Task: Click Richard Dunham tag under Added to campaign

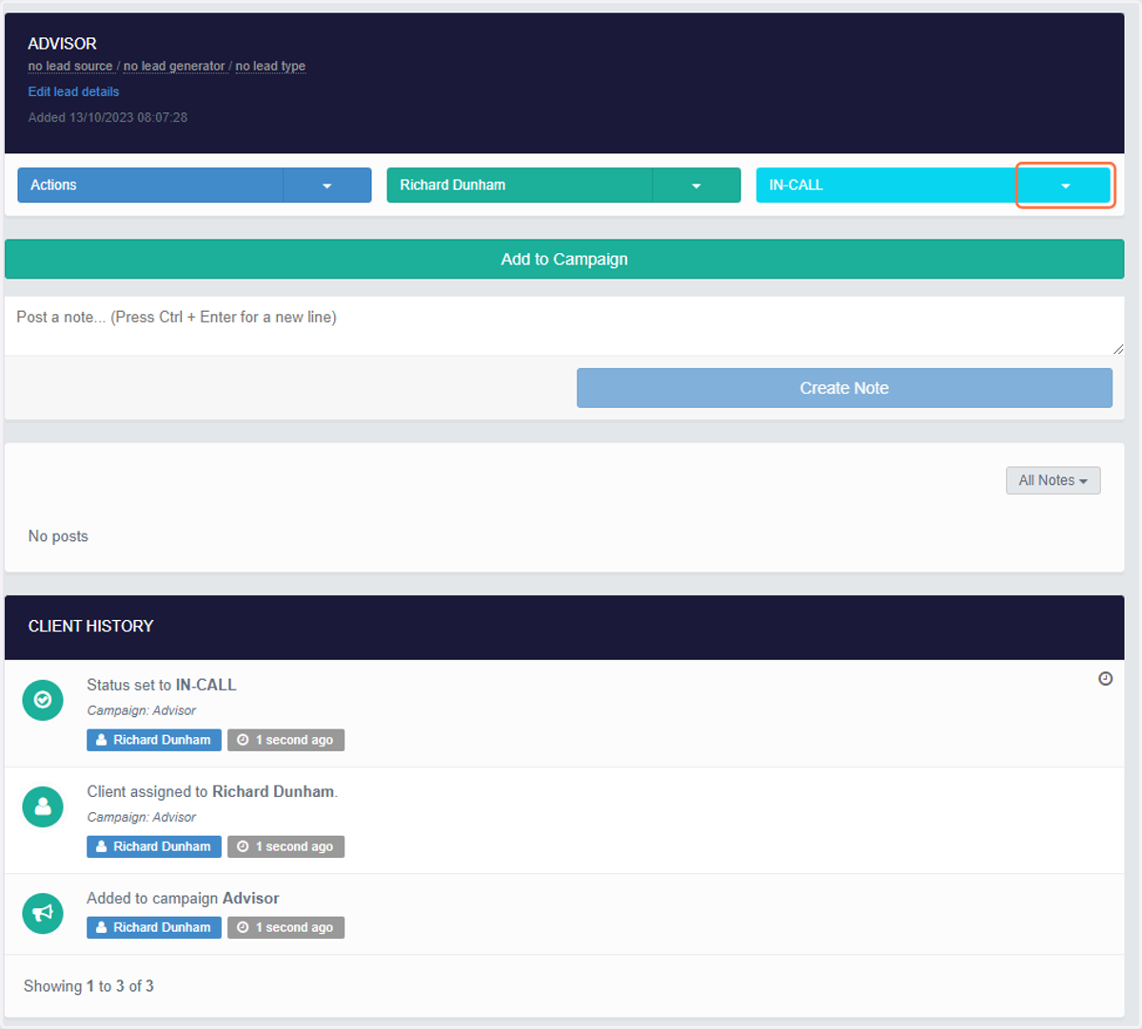Action: point(154,927)
